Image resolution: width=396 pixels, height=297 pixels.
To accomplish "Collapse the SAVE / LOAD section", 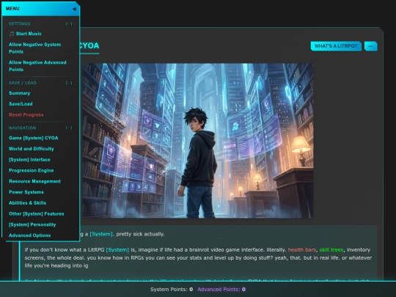I will pyautogui.click(x=69, y=83).
